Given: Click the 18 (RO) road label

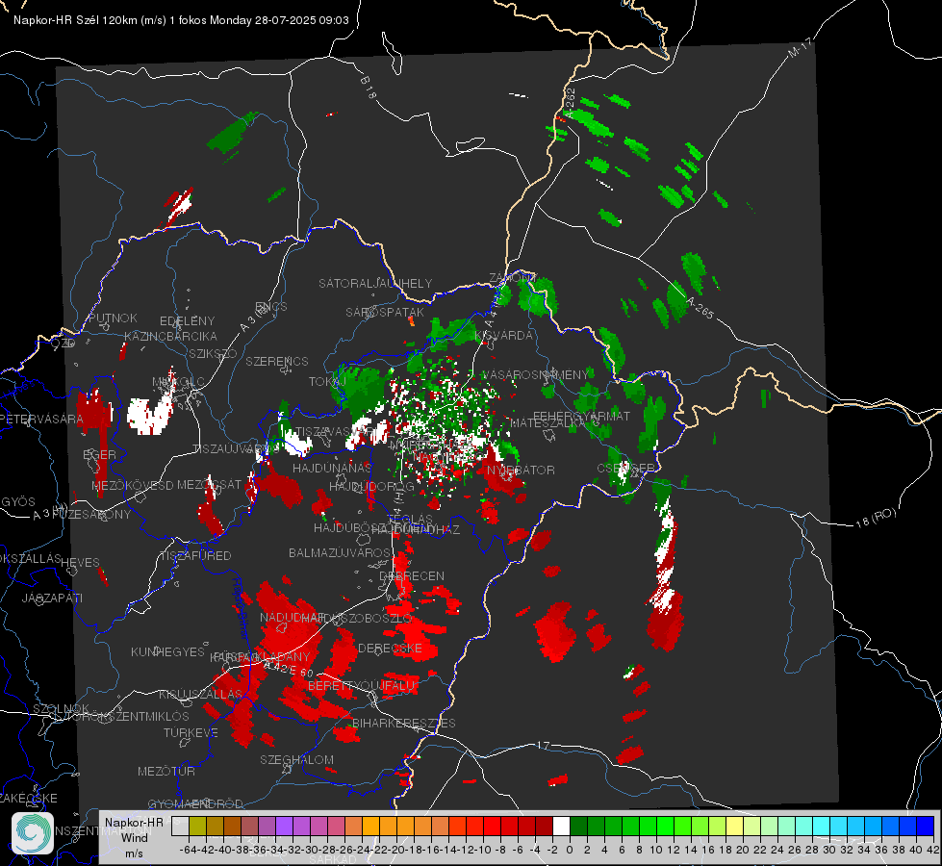Looking at the screenshot, I should (876, 518).
